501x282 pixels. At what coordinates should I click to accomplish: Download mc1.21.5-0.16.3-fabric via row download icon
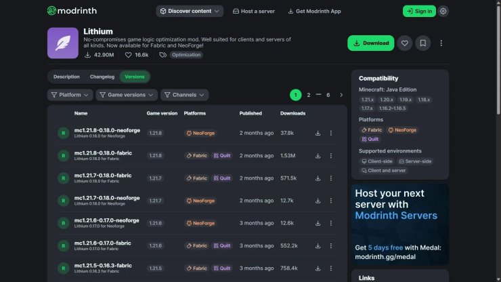coord(318,268)
